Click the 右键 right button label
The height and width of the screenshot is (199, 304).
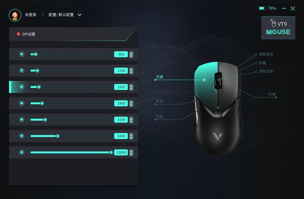click(x=272, y=94)
